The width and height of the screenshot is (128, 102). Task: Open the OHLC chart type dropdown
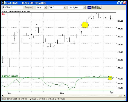[57, 7]
